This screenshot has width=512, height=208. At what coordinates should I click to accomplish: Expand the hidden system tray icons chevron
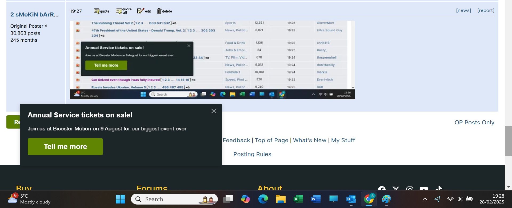pos(425,199)
